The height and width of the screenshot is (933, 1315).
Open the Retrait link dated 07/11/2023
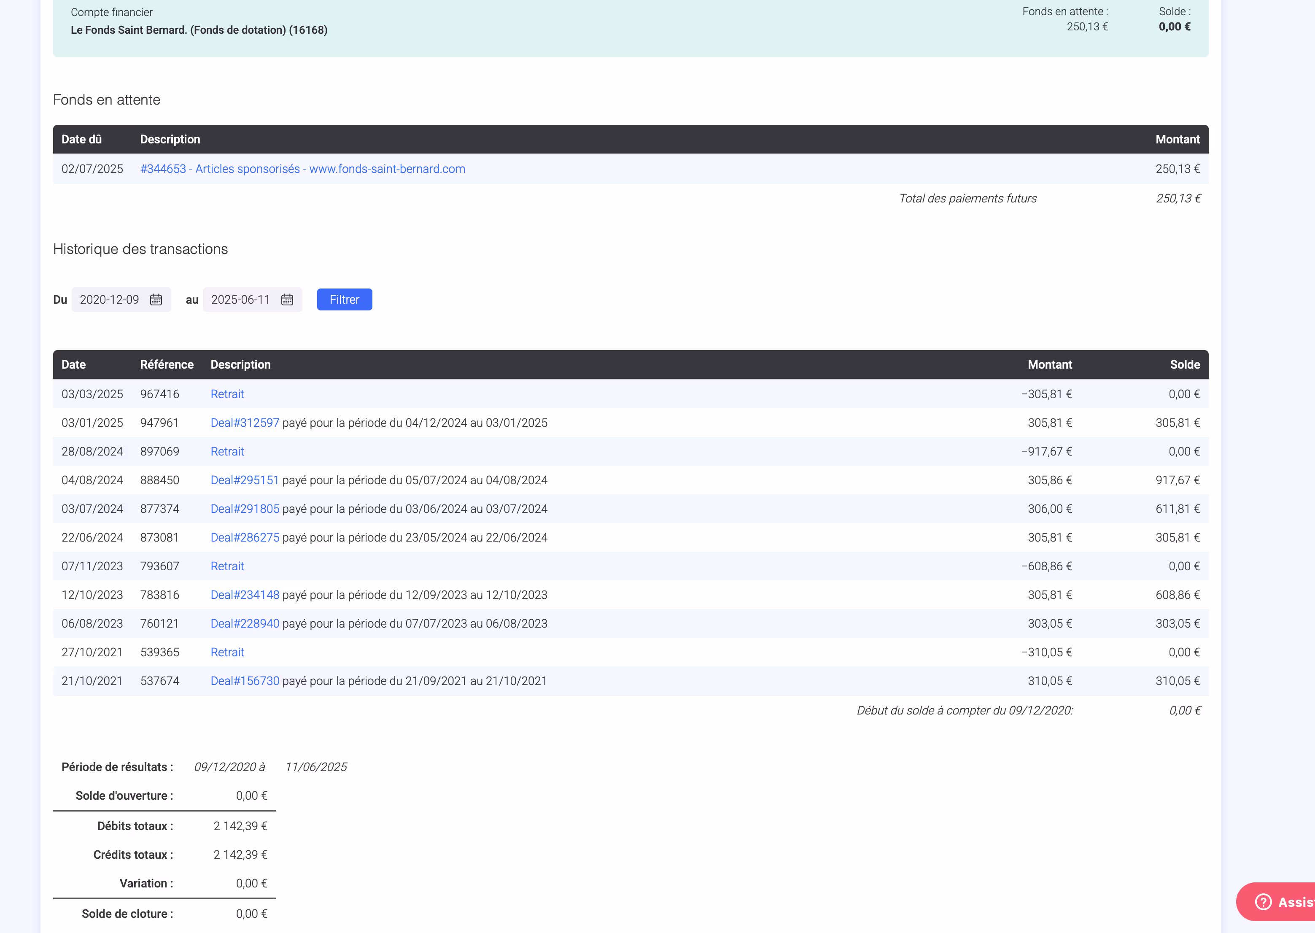(227, 566)
